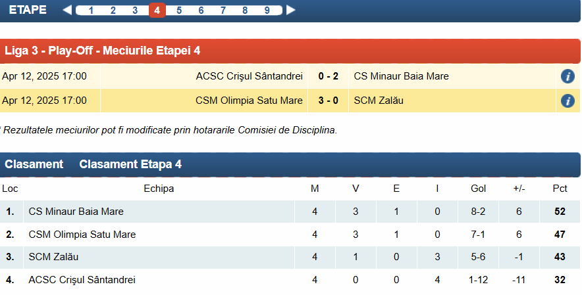Click the previous stage left arrow
Image resolution: width=582 pixels, height=295 pixels.
[67, 10]
